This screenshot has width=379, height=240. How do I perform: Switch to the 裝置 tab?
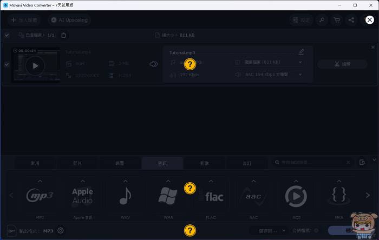pyautogui.click(x=120, y=163)
